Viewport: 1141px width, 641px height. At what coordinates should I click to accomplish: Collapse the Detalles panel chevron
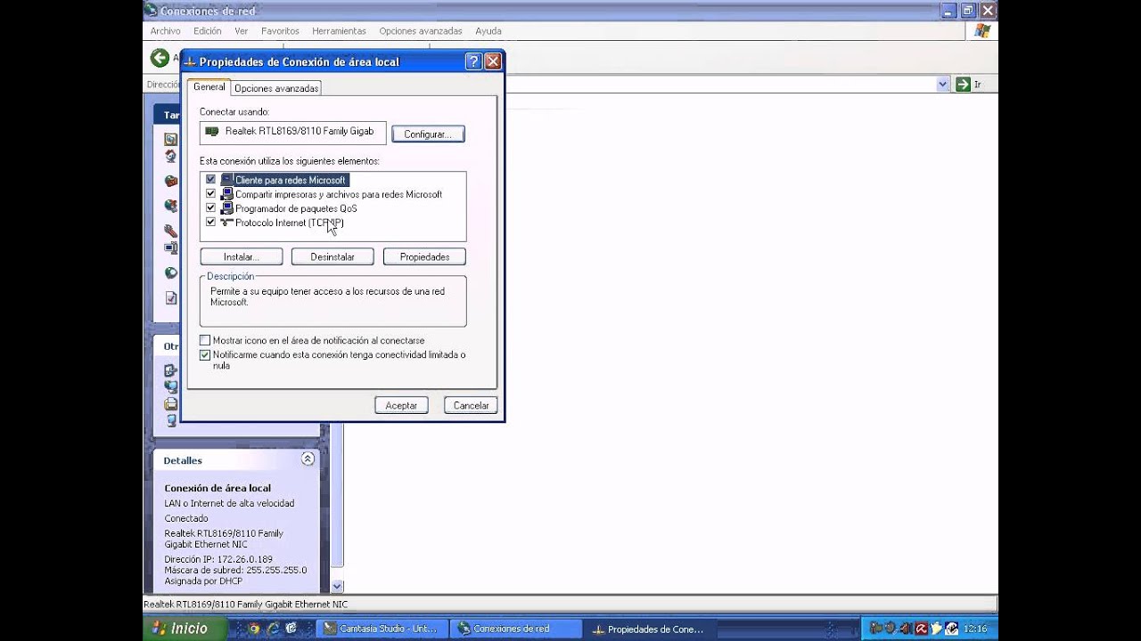pos(308,459)
